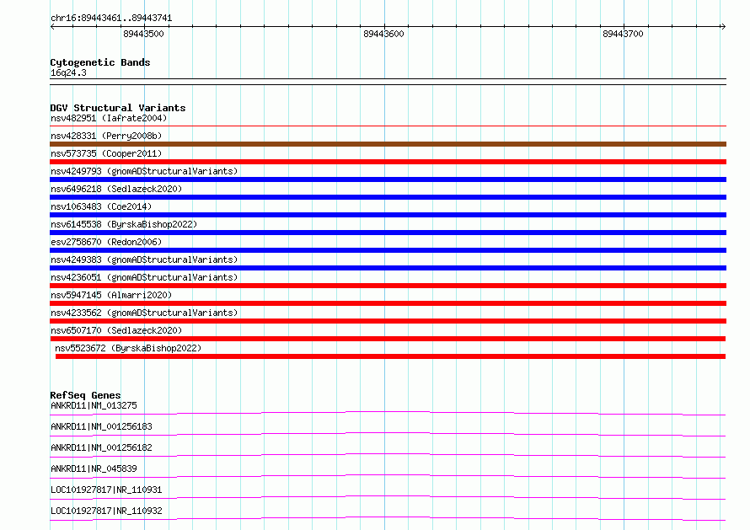Open variant esv2758670 (Redon2006) label
This screenshot has width=750, height=530.
(x=106, y=242)
